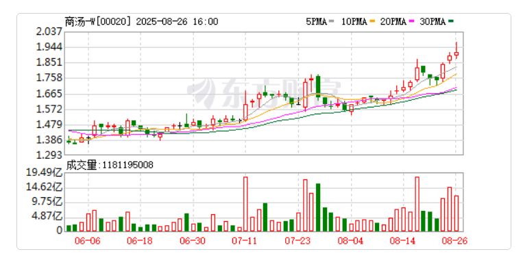This screenshot has height=267, width=523.
Task: Click the 07-11 date label
Action: pos(245,241)
